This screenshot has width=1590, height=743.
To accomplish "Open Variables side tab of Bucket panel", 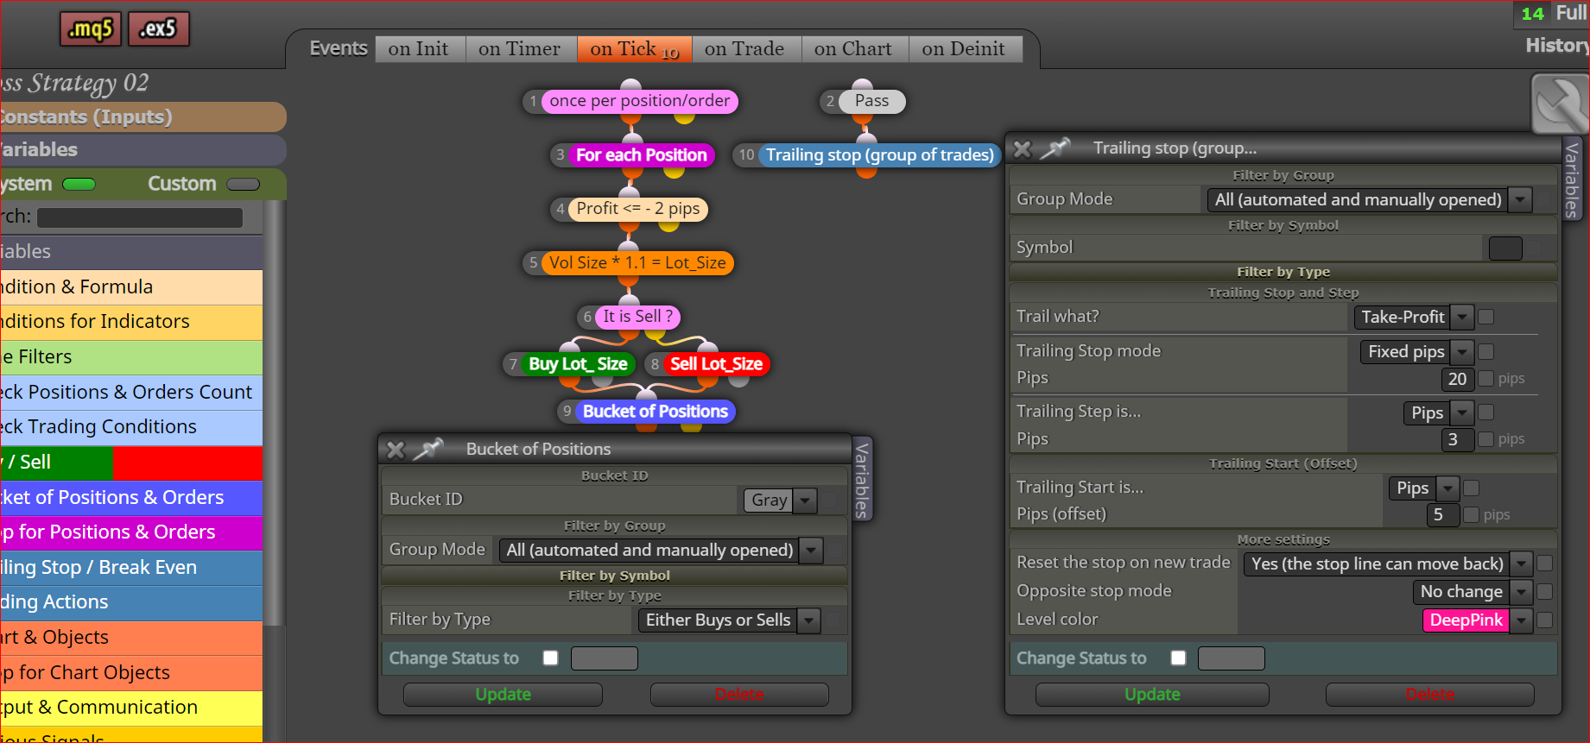I will (862, 480).
